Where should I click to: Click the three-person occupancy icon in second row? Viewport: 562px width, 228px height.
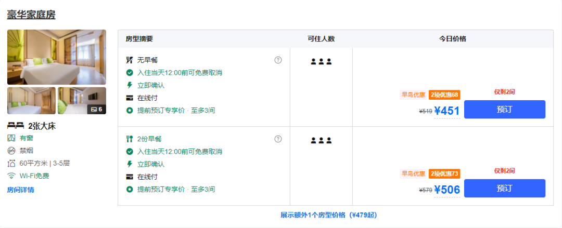tap(321, 140)
